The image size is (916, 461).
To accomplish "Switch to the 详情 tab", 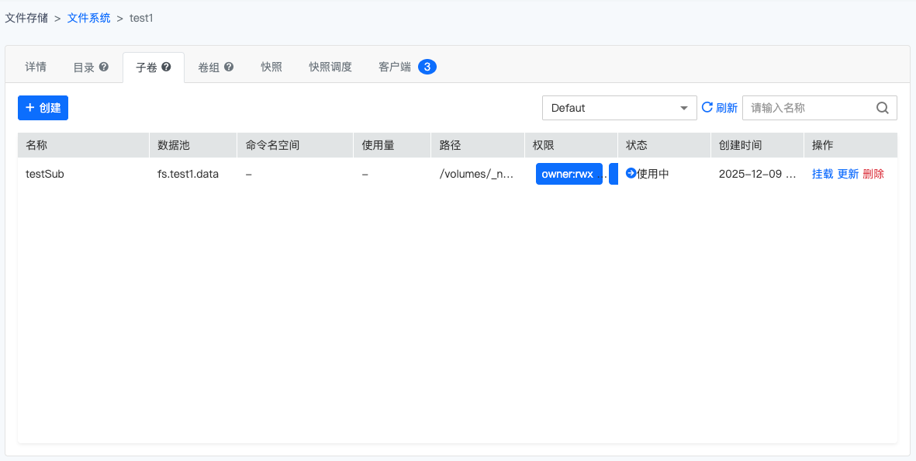I will 36,67.
